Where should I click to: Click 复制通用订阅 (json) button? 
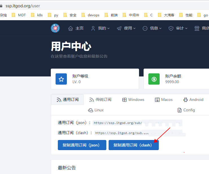pyautogui.click(x=82, y=145)
